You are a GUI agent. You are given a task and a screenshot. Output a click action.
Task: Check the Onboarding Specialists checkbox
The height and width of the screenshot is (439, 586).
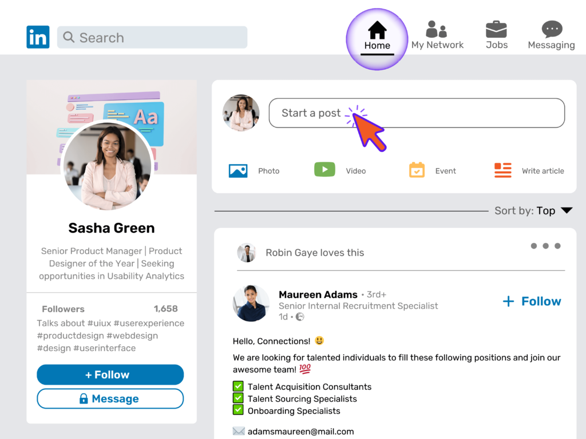click(x=237, y=410)
